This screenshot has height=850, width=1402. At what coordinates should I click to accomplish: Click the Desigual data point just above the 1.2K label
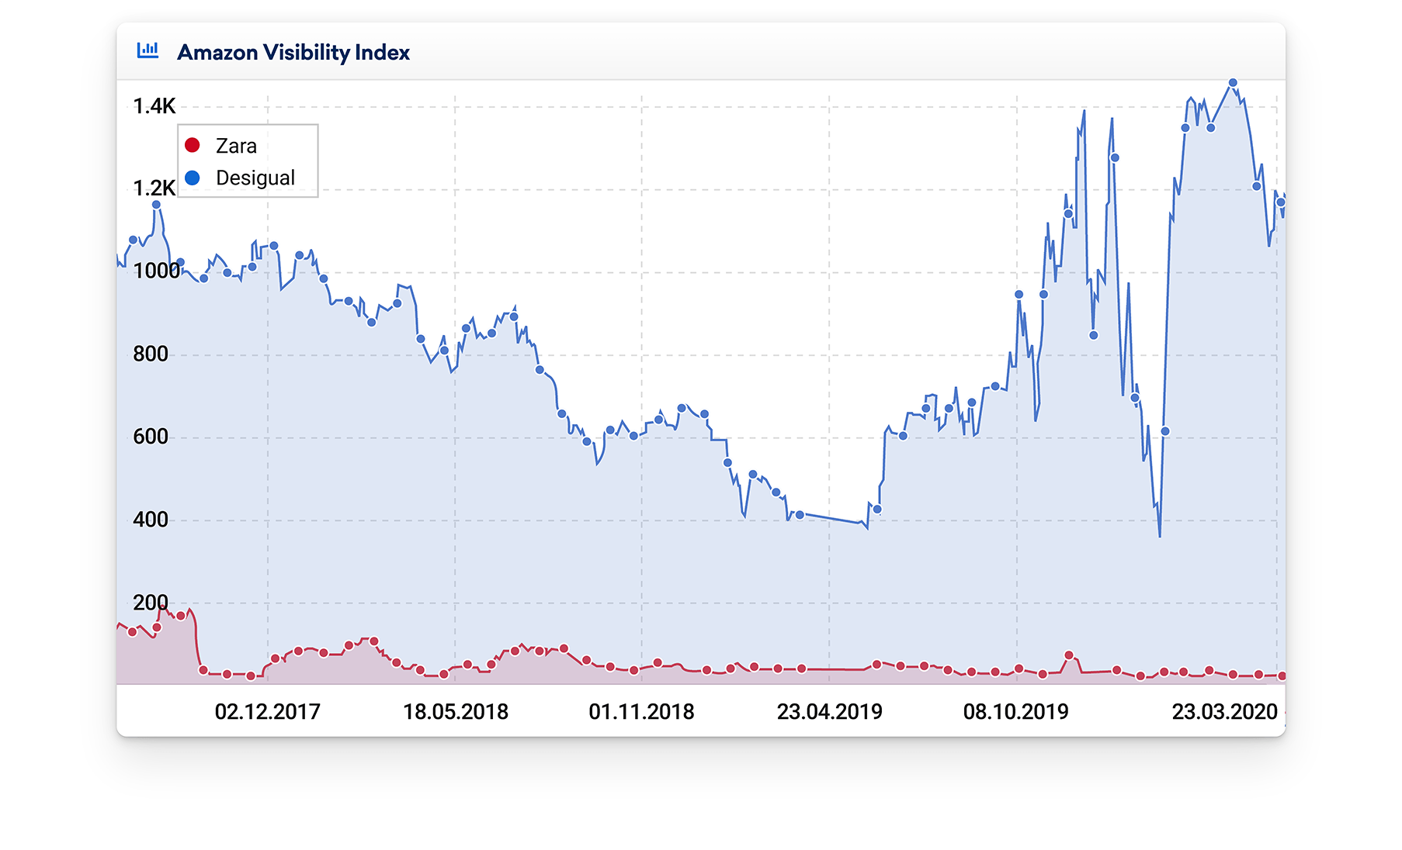(x=156, y=205)
